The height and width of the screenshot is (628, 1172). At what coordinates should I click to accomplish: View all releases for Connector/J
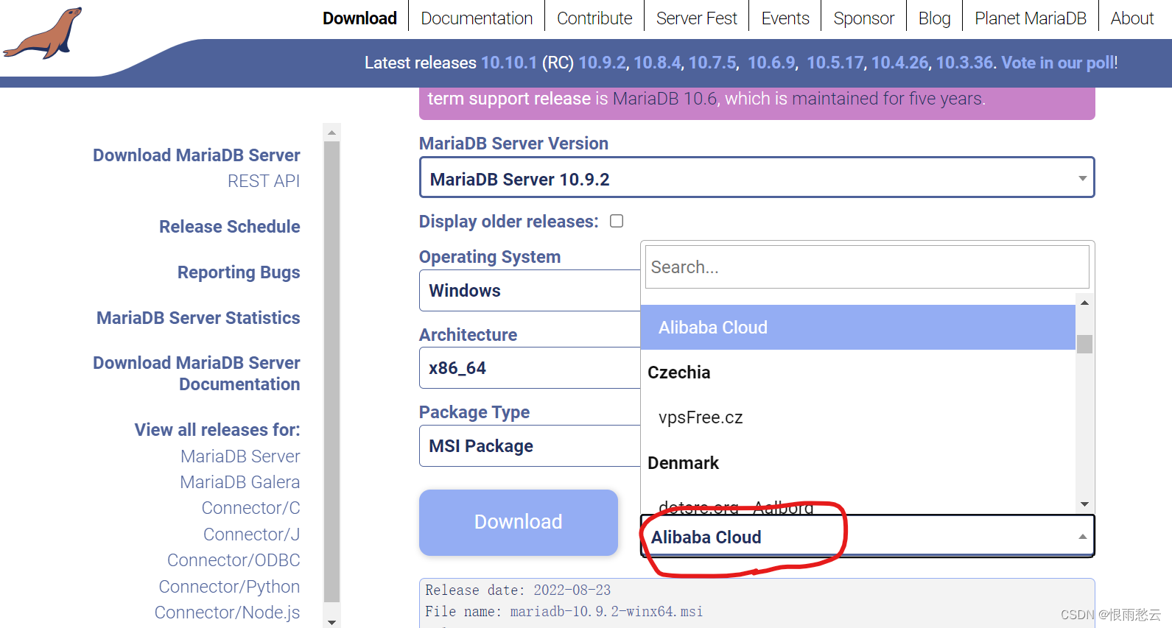click(x=252, y=534)
